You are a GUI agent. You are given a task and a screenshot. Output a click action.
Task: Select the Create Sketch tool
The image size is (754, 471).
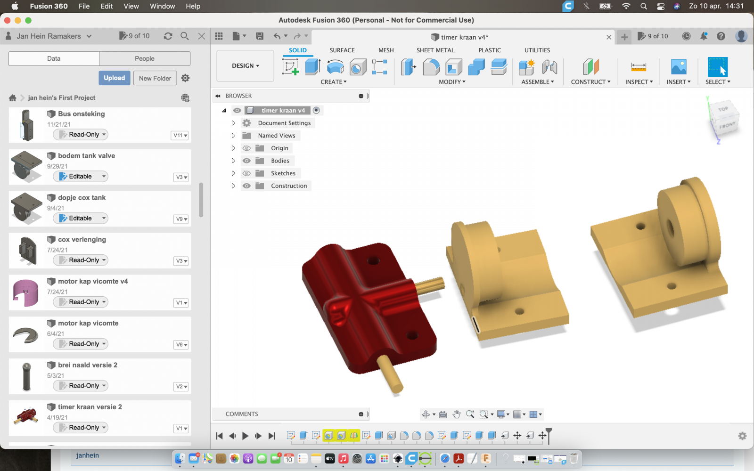click(x=291, y=67)
